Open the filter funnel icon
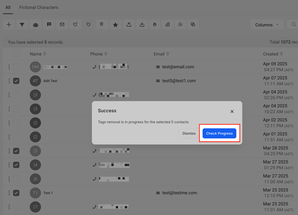 [x=22, y=25]
